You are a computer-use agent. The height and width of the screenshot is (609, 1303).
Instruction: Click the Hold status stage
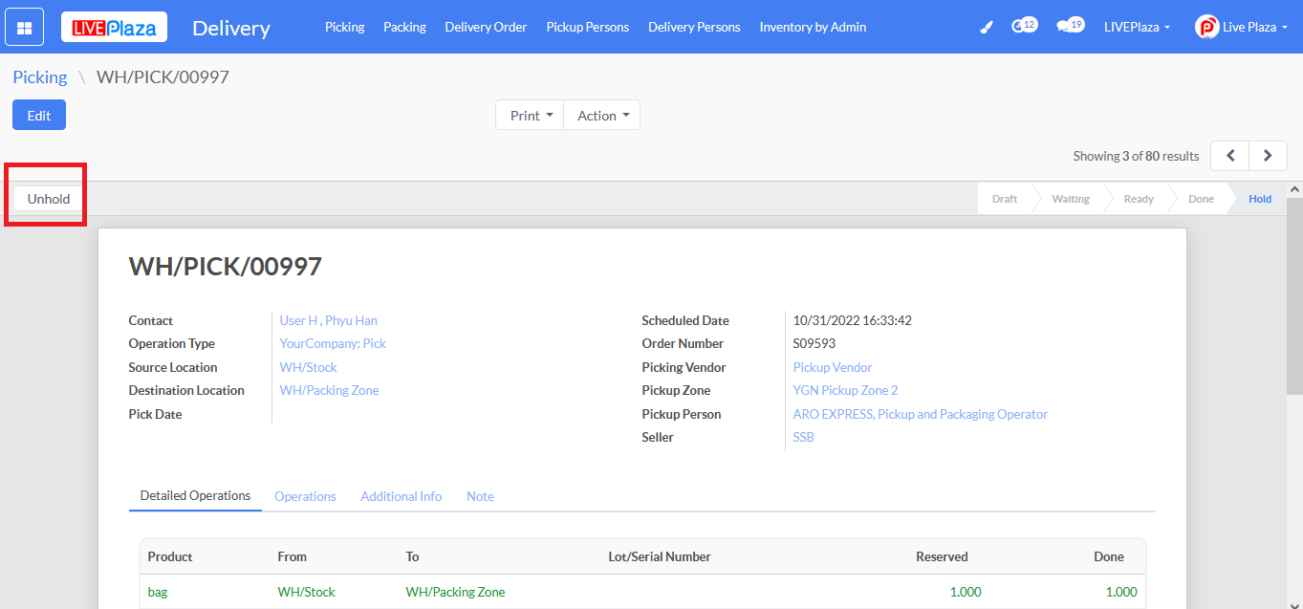click(x=1260, y=199)
